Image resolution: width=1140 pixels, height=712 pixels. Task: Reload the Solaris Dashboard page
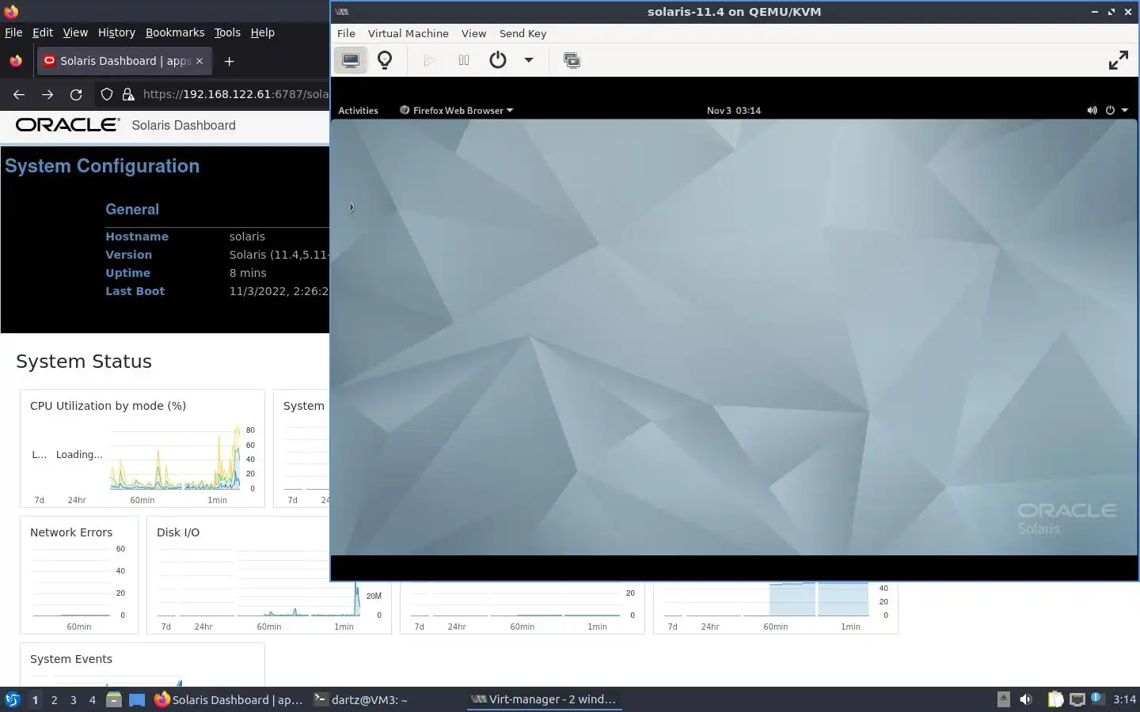click(x=76, y=94)
